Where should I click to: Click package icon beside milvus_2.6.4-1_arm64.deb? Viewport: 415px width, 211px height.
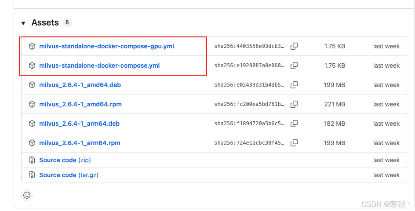click(32, 124)
